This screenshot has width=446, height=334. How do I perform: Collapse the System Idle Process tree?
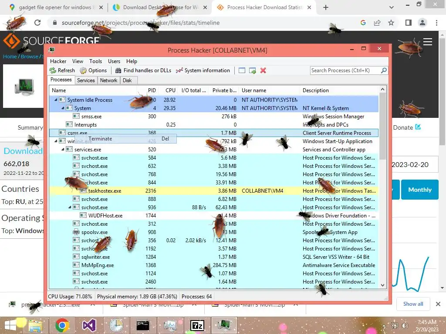[56, 100]
